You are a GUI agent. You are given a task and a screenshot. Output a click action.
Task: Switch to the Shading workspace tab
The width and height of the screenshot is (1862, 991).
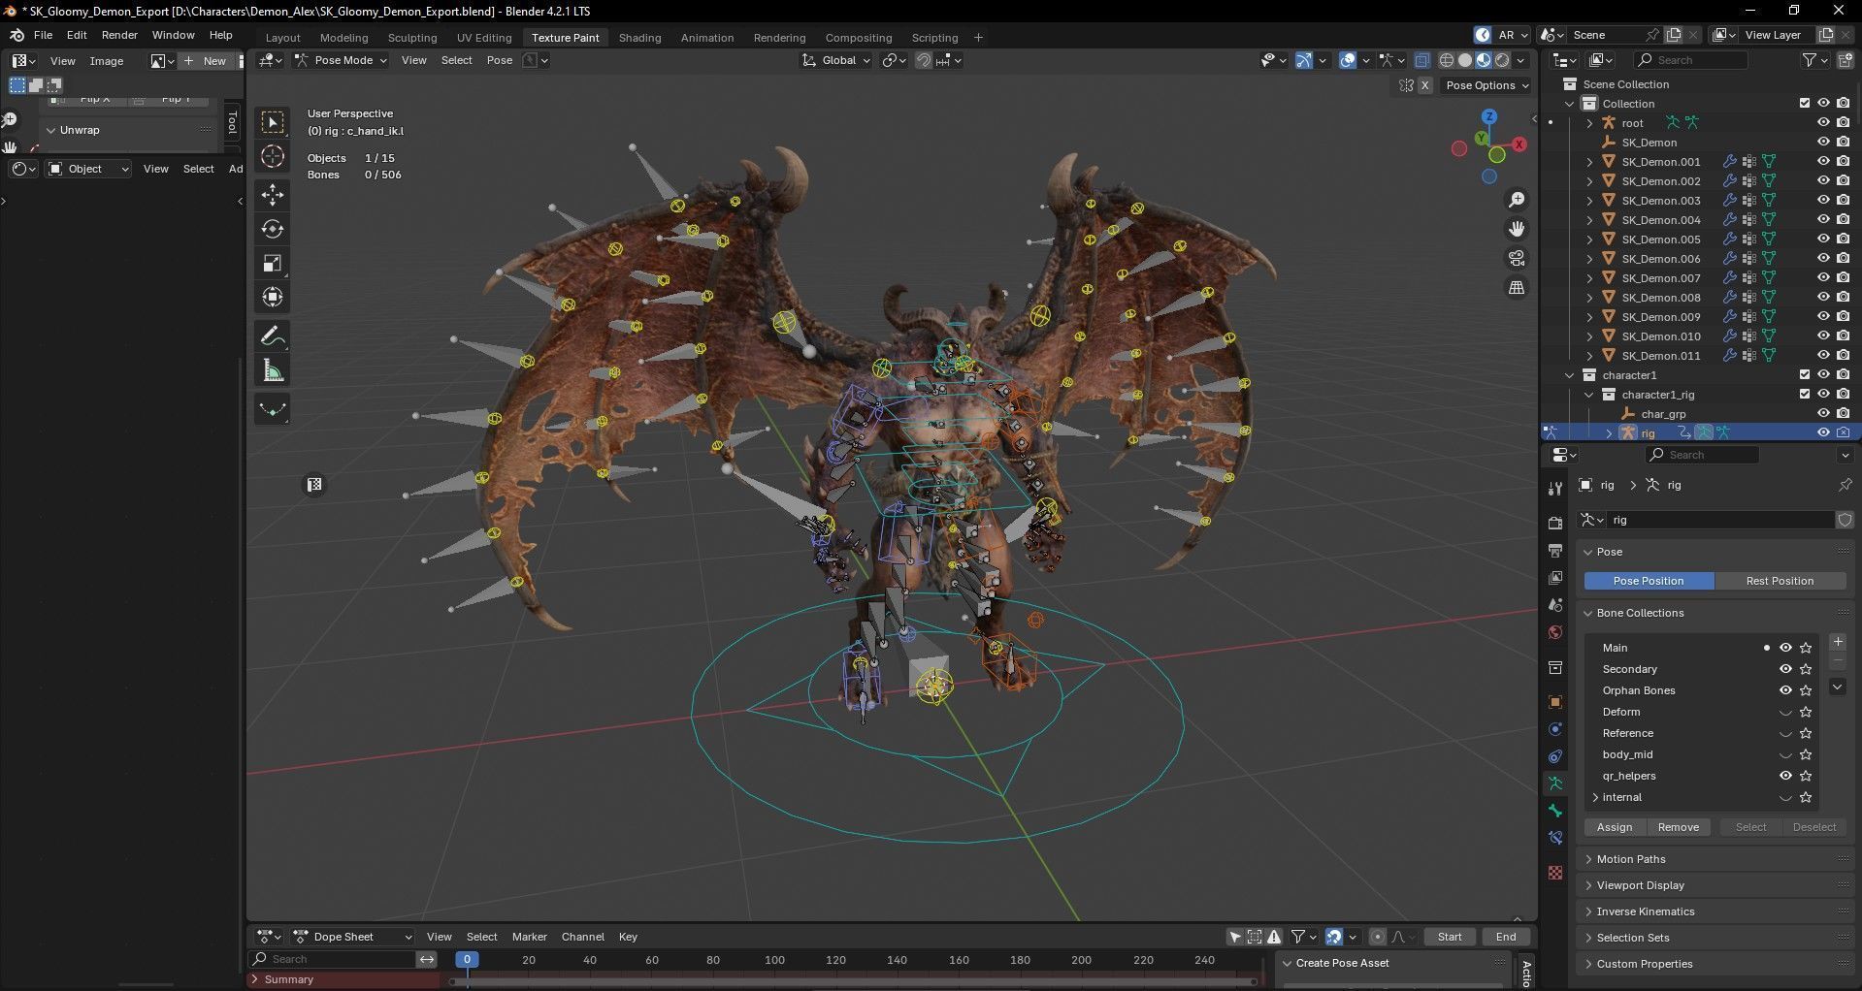640,38
